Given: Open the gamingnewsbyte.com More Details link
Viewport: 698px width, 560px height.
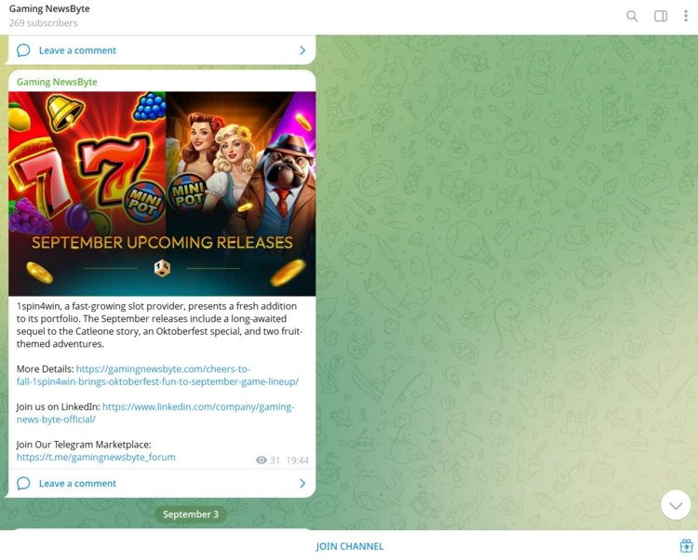Looking at the screenshot, I should point(162,369).
